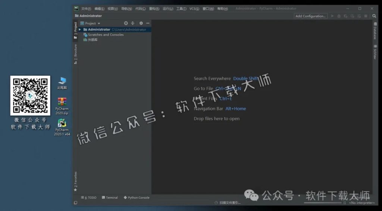Open the Database side tab
The image size is (382, 211).
point(375,31)
